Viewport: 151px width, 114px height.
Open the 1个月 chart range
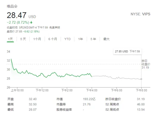click(37, 39)
